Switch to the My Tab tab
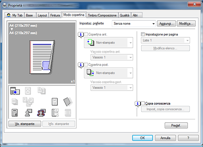Image resolution: width=203 pixels, height=147 pixels. click(15, 15)
